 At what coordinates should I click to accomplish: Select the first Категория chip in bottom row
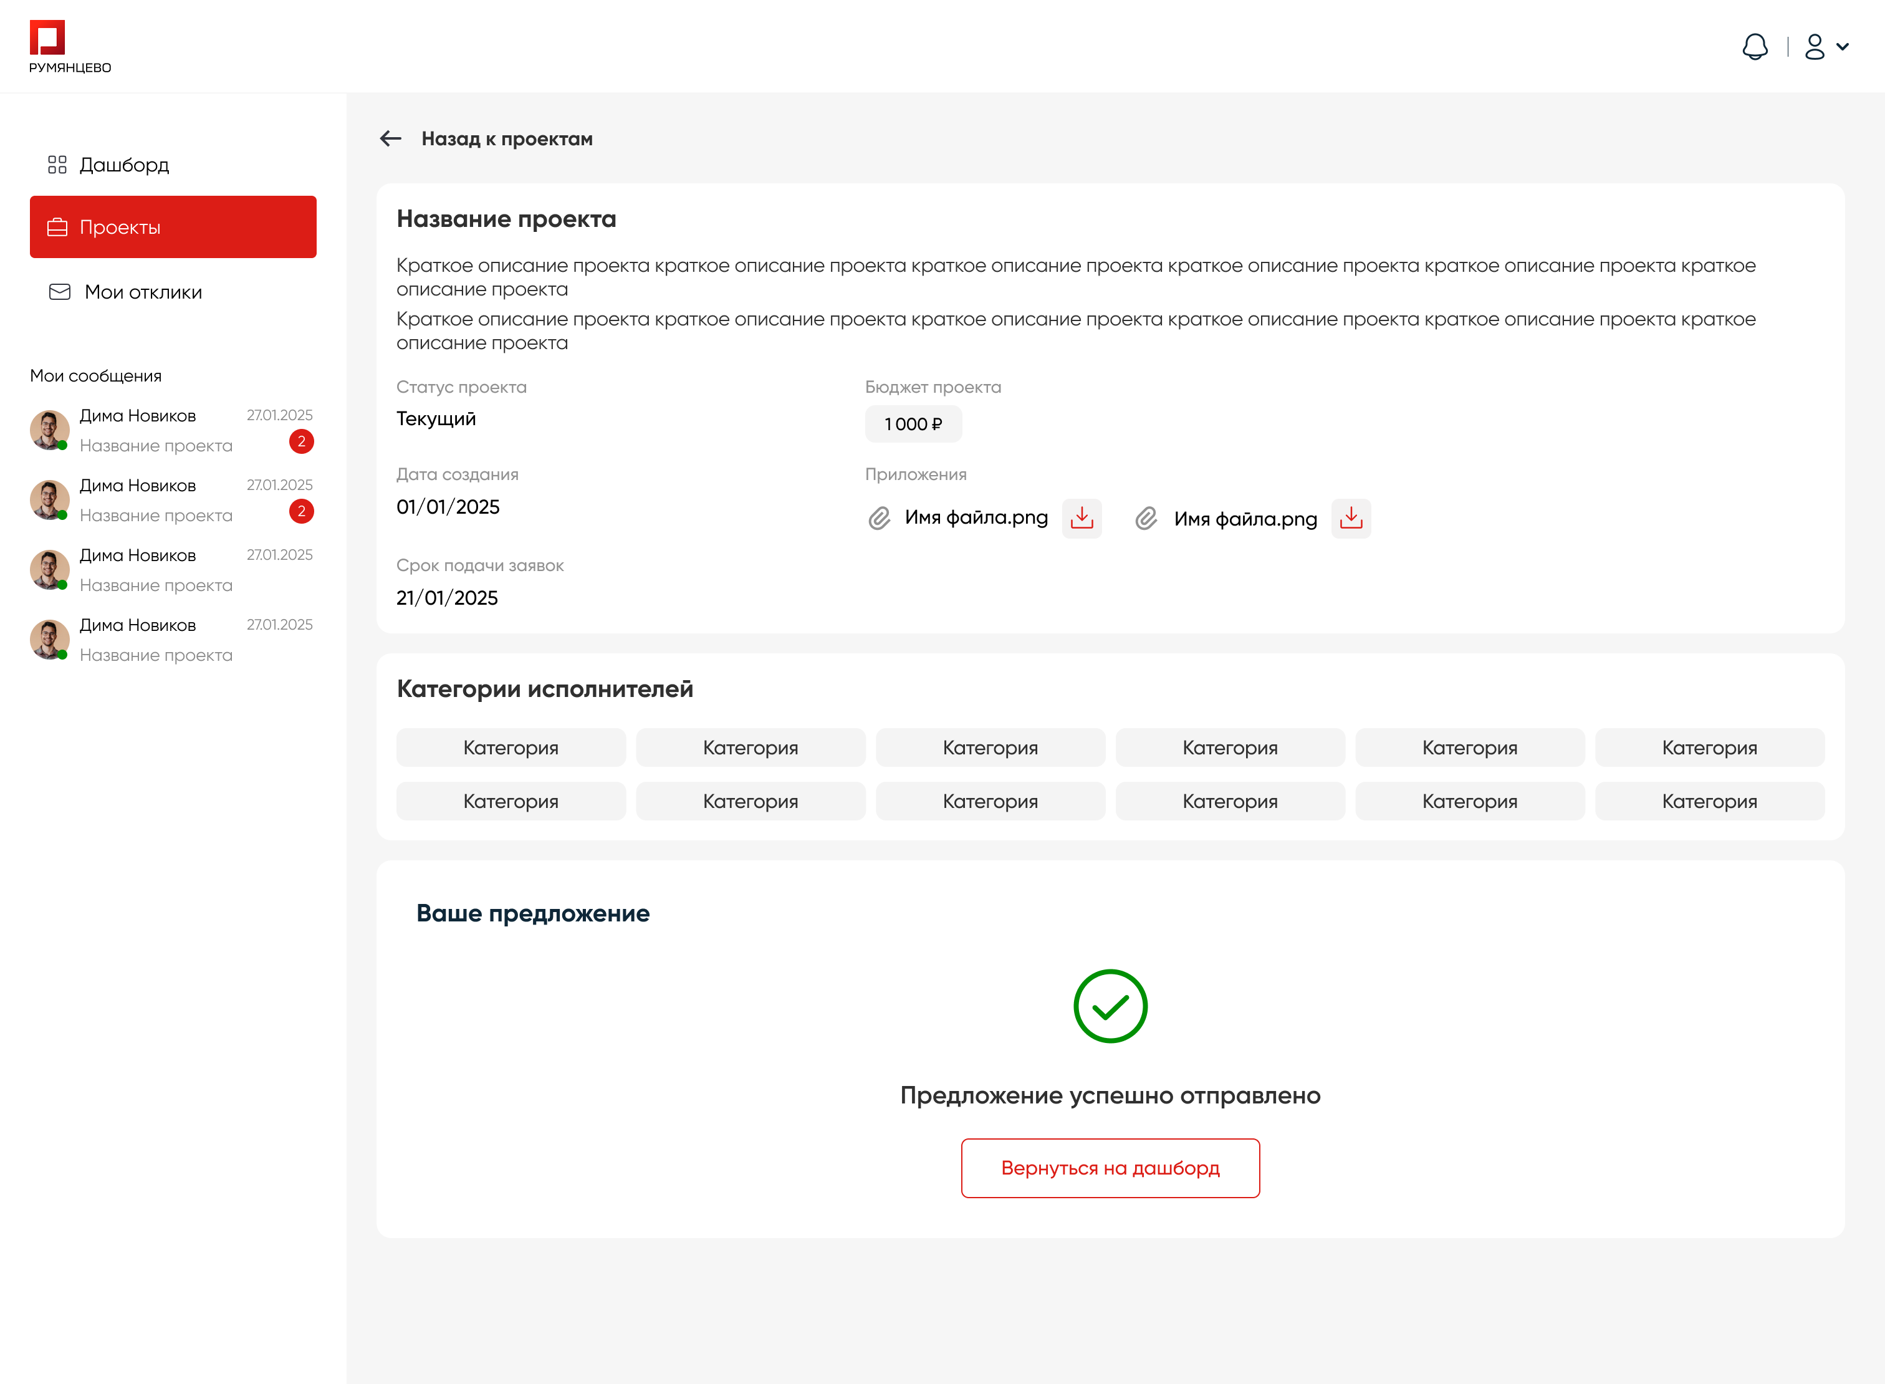[511, 801]
